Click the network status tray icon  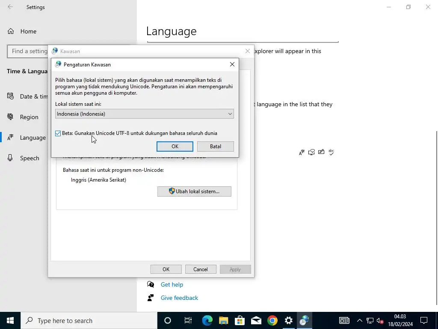[x=370, y=320]
